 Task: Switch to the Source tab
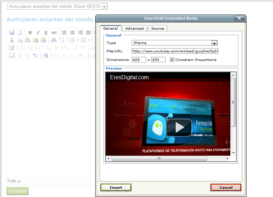point(157,29)
